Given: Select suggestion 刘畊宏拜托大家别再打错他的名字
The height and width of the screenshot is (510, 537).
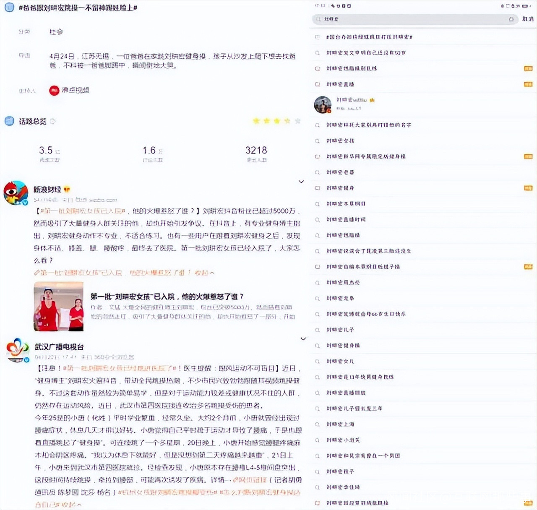Looking at the screenshot, I should [x=369, y=125].
